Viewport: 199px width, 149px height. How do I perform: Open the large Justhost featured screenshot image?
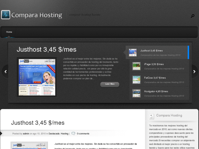pyautogui.click(x=37, y=77)
